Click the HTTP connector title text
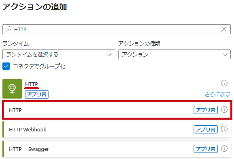 point(32,84)
